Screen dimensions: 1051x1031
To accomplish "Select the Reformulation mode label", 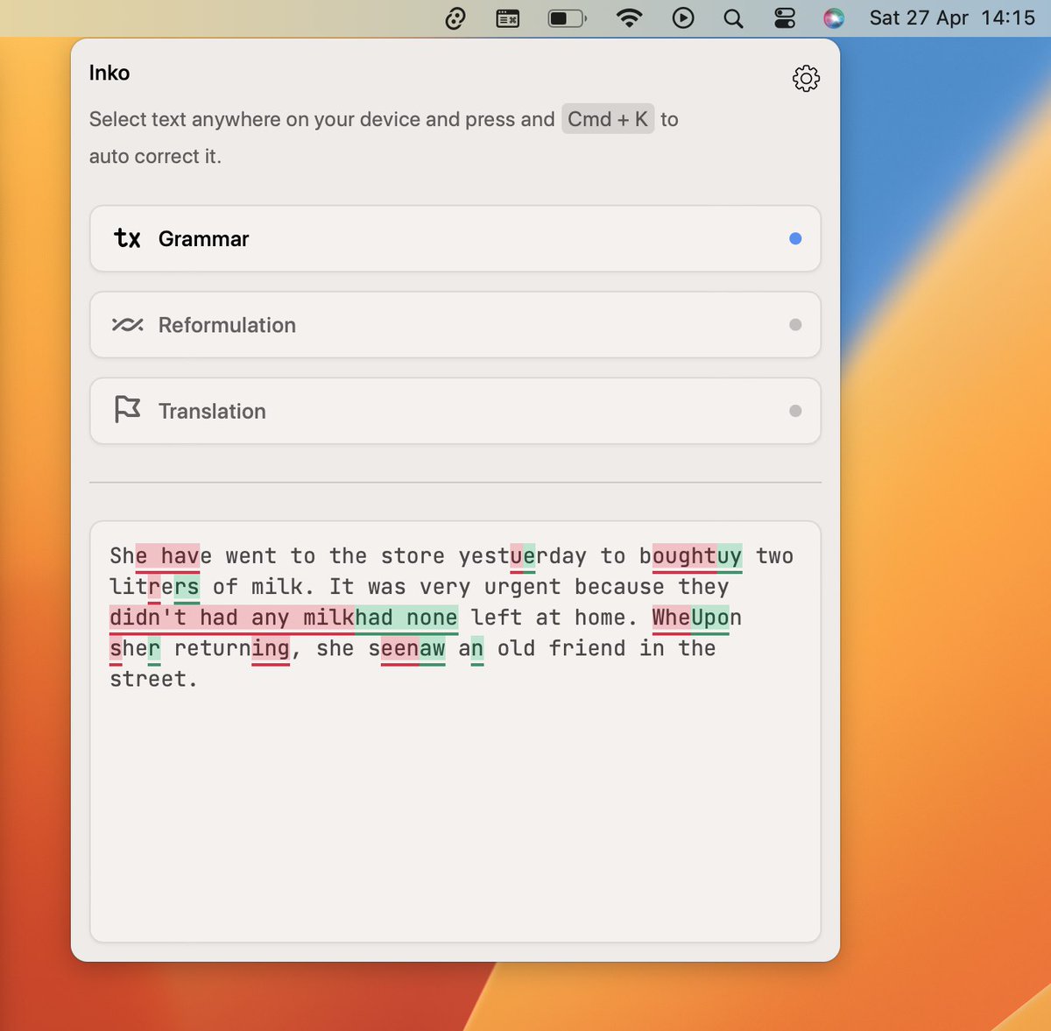I will tap(227, 325).
